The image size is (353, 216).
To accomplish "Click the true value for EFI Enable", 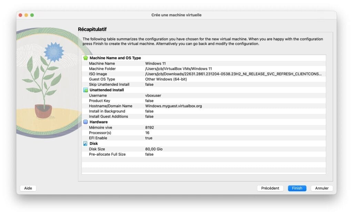I will [149, 138].
